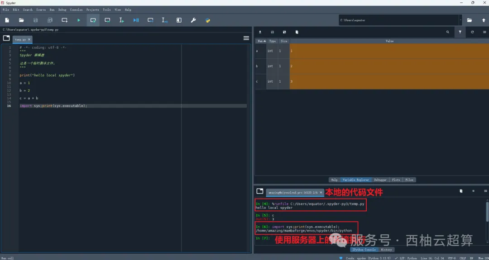The width and height of the screenshot is (489, 260).
Task: Click the working directory path field
Action: (x=398, y=20)
